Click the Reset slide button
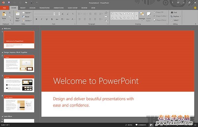198x127 pixels. [x=26, y=17]
